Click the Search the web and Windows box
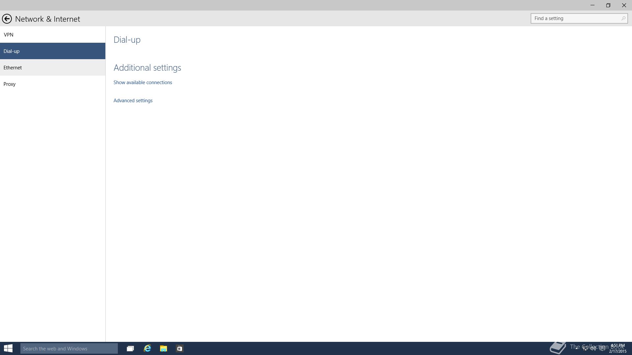 (x=69, y=348)
